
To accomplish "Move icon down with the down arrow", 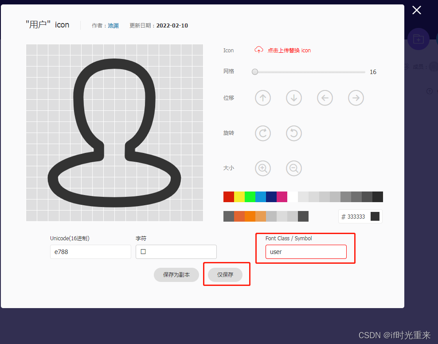I will pyautogui.click(x=293, y=98).
